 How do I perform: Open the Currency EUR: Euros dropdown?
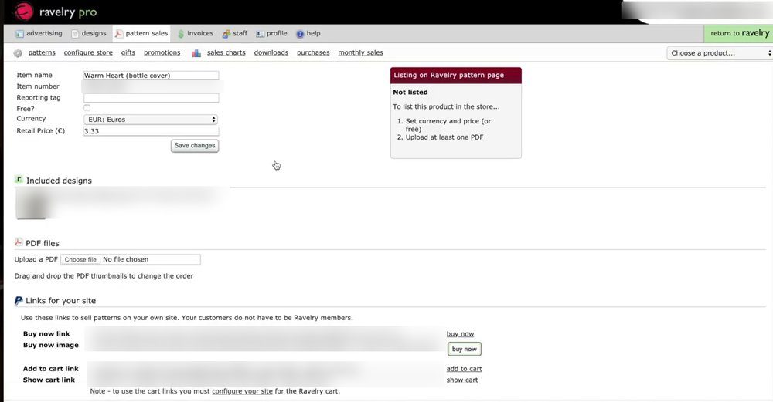[151, 120]
